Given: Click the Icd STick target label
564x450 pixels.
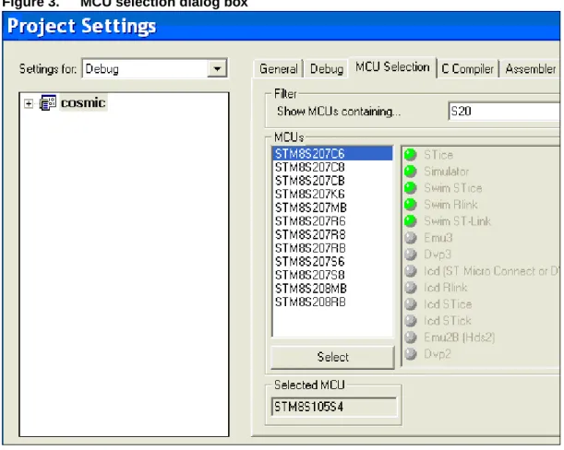Looking at the screenshot, I should pos(448,321).
